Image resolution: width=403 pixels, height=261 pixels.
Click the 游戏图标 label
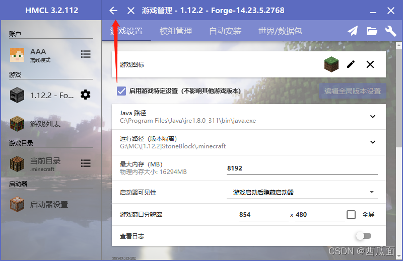tap(132, 65)
